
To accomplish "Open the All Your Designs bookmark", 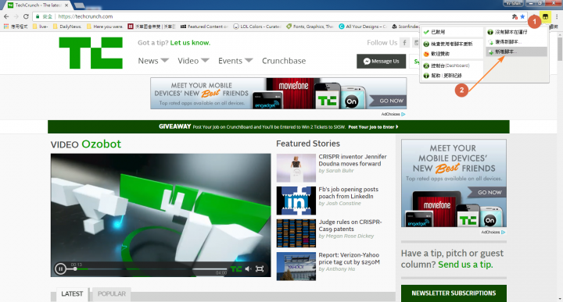I will (363, 27).
